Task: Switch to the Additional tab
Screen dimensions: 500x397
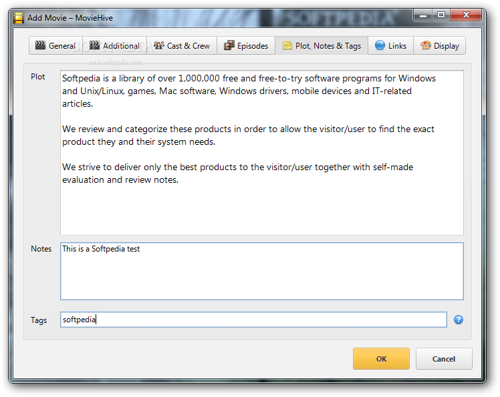Action: (114, 46)
